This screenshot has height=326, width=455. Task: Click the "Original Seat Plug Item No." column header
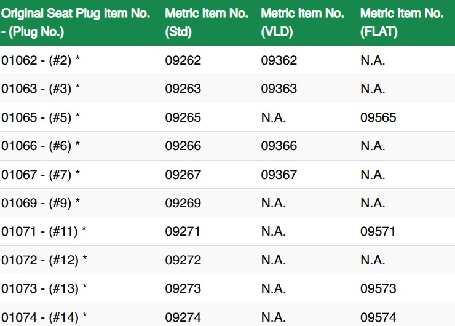tap(76, 23)
